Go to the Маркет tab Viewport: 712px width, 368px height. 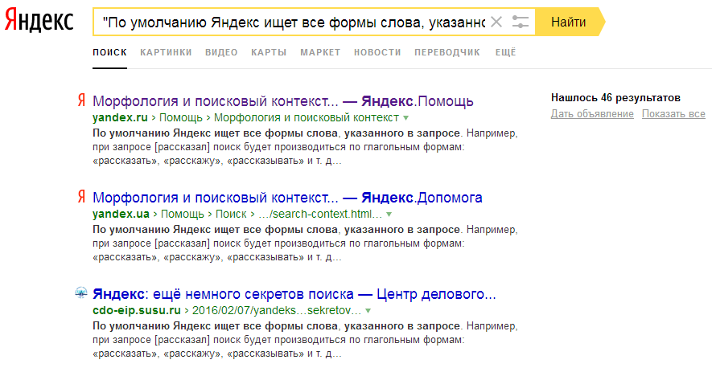320,52
